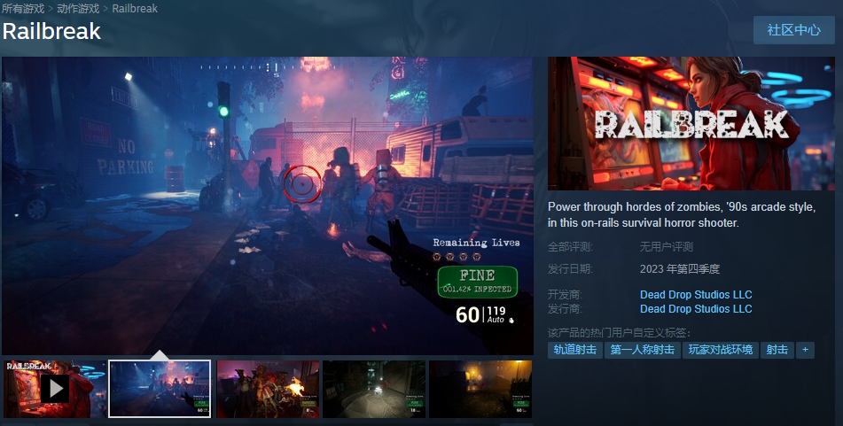Click the 发行日期 label
The image size is (843, 426).
570,269
